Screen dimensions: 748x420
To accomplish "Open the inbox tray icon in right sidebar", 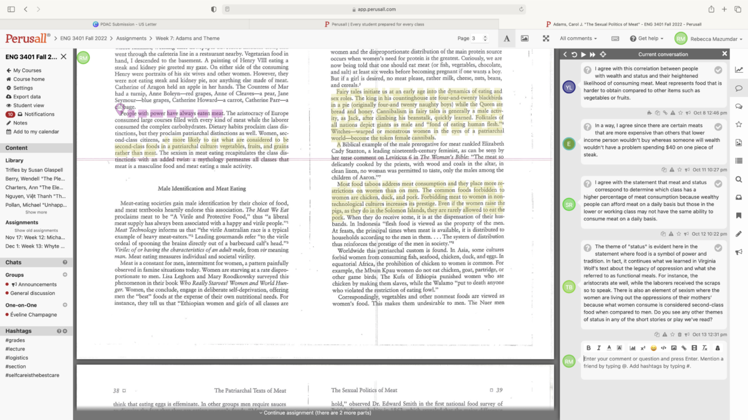I will click(x=739, y=197).
